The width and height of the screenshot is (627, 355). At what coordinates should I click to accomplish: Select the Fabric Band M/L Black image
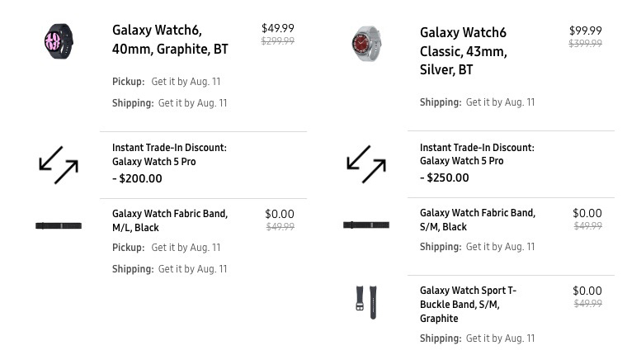[59, 225]
